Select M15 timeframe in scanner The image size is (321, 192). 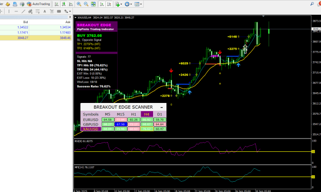(121, 114)
